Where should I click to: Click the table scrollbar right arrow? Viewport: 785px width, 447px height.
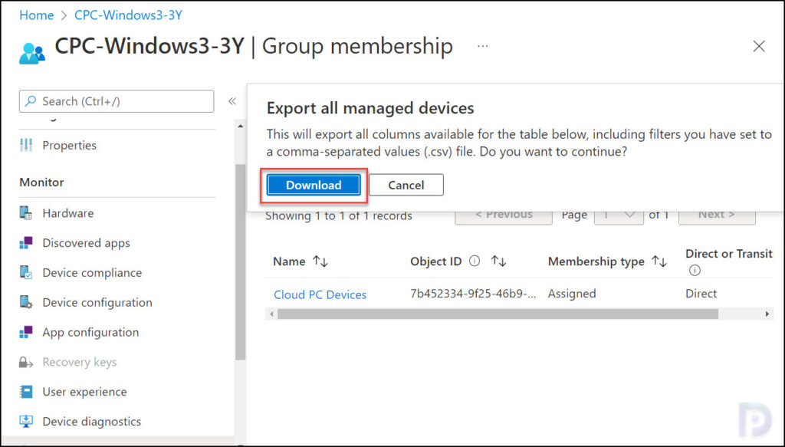[767, 314]
